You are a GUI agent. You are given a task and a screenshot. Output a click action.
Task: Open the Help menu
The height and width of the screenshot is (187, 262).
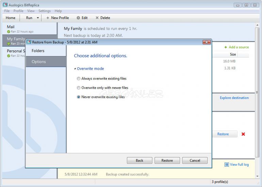(58, 11)
